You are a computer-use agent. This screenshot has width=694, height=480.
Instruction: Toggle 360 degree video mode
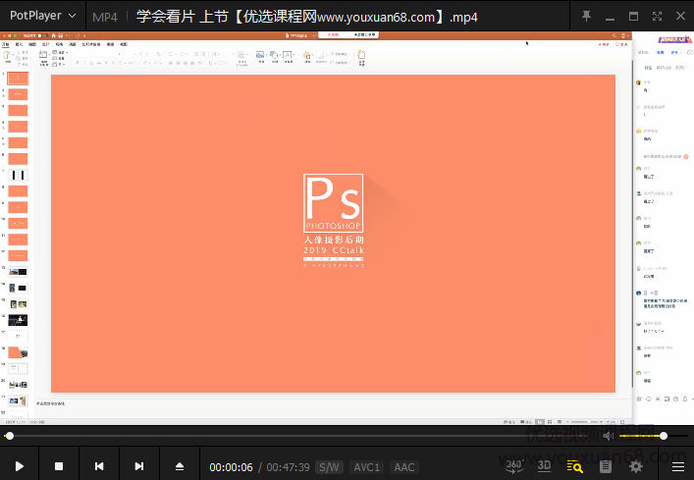pos(513,465)
